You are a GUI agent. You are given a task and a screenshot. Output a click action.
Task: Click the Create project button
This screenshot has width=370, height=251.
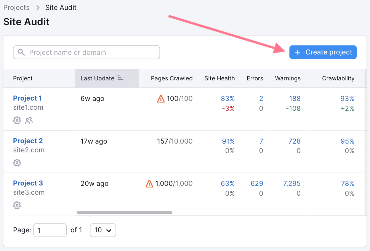click(323, 52)
